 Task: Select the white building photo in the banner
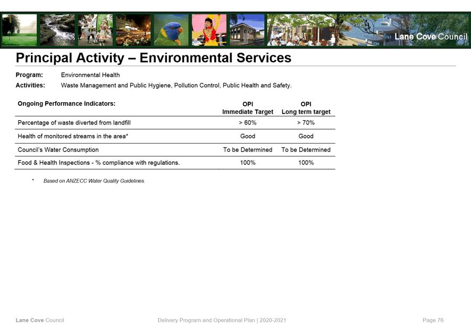(247, 30)
